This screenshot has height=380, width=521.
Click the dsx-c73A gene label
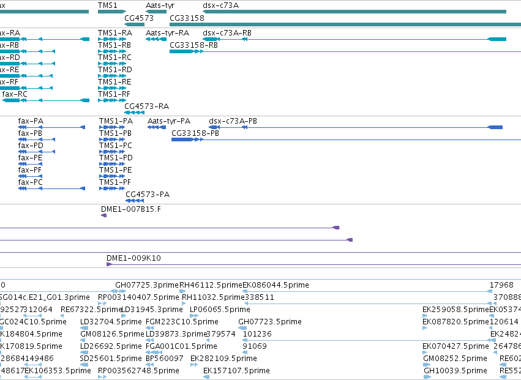220,6
